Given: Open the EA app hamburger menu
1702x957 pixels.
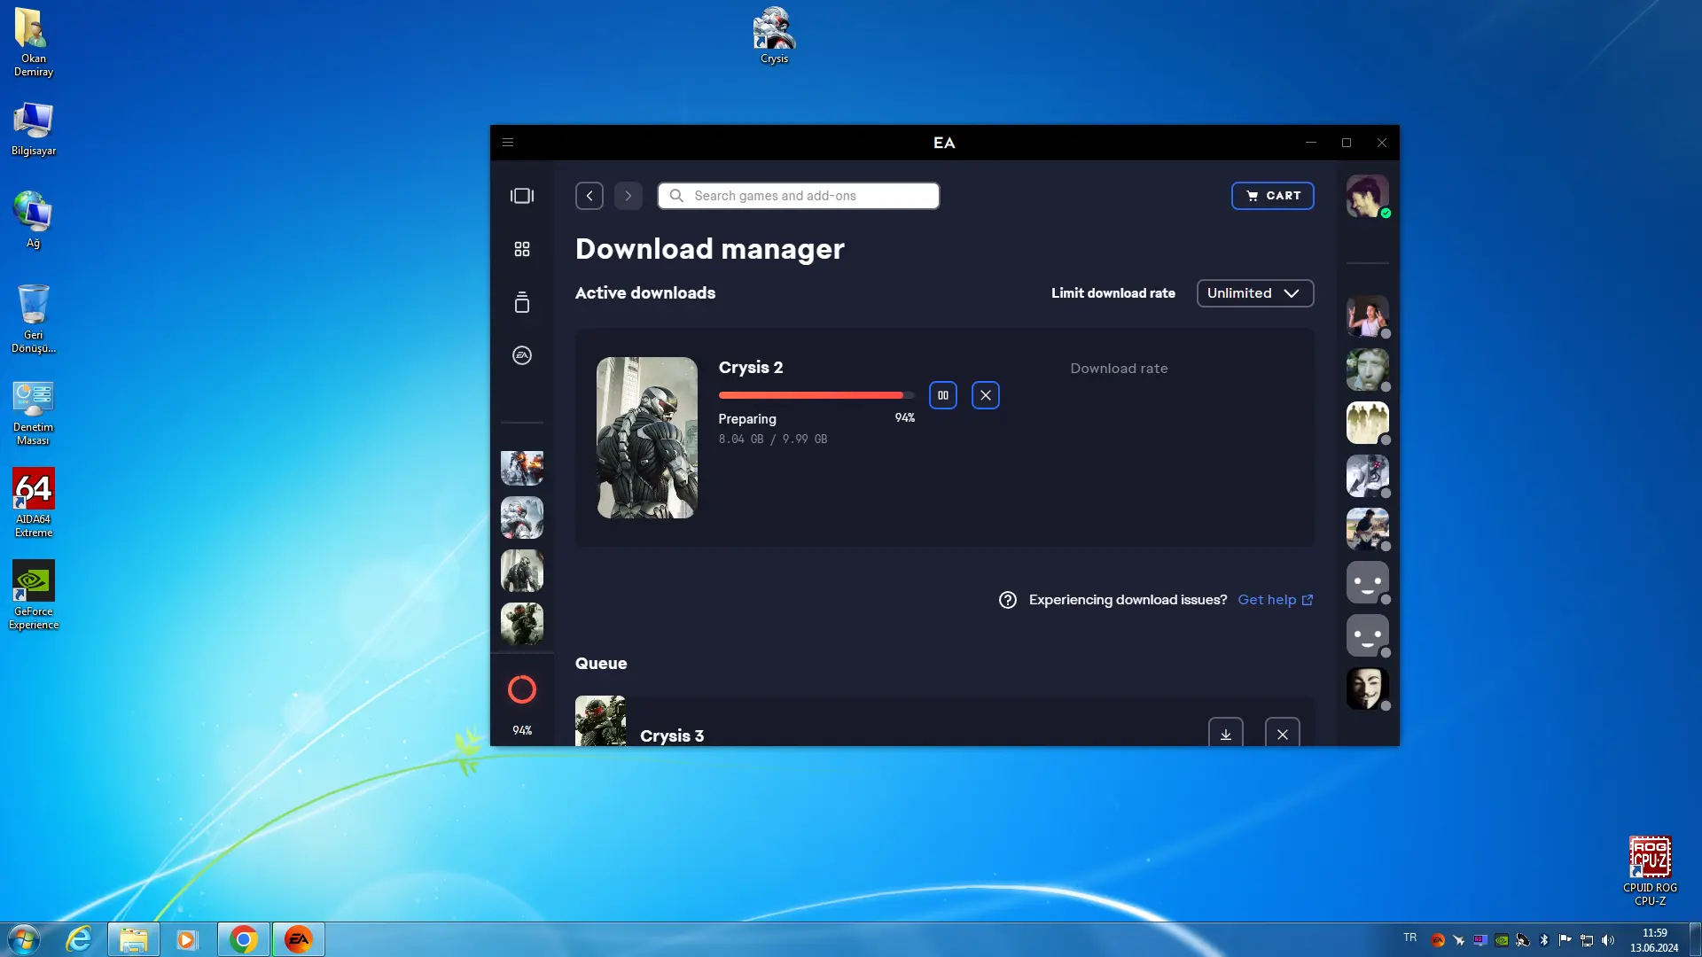Looking at the screenshot, I should click(508, 143).
